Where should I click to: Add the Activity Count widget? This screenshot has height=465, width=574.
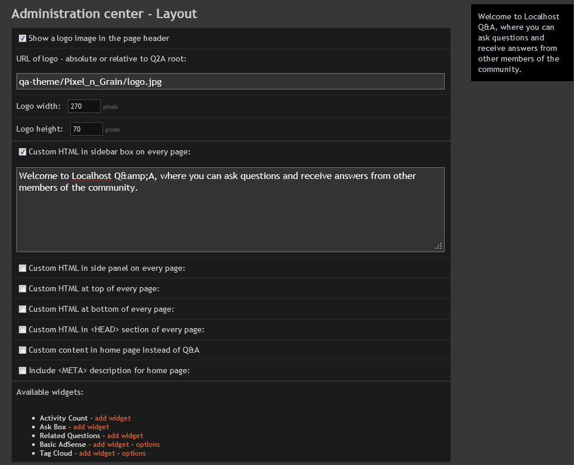(x=113, y=418)
